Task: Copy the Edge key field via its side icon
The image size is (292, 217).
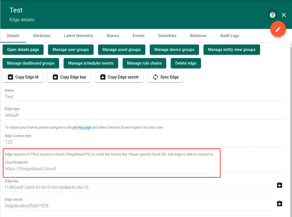Action: pos(279,185)
